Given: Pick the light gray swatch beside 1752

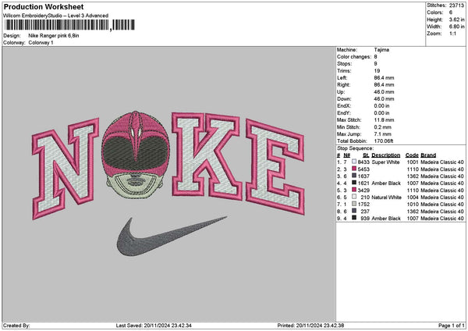Looking at the screenshot, I should tap(354, 204).
